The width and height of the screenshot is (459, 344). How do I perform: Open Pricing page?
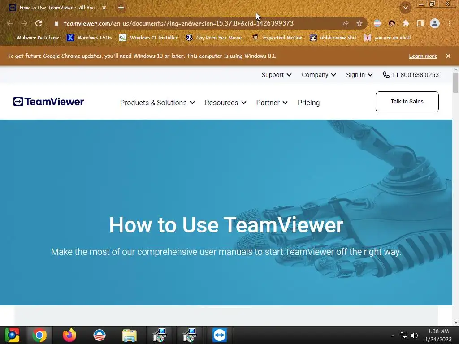click(x=308, y=103)
